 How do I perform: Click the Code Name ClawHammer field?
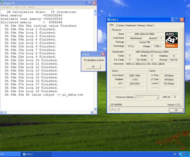[x=136, y=38]
